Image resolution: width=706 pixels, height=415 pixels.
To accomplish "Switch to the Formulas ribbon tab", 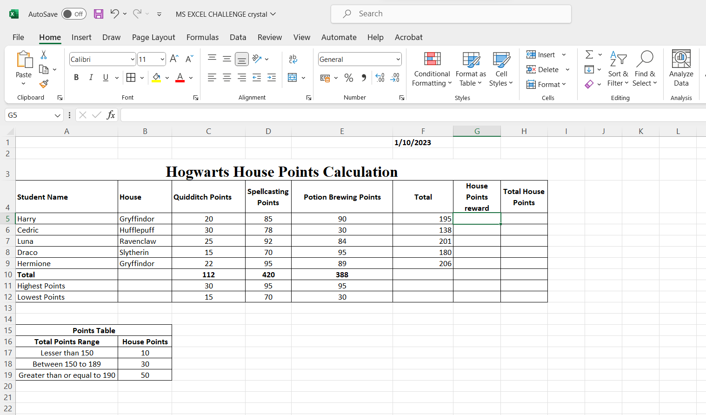I will coord(202,37).
